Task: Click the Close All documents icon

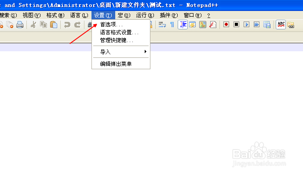Action: [10, 25]
